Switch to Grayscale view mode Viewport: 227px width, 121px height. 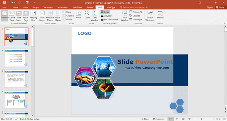tap(107, 16)
